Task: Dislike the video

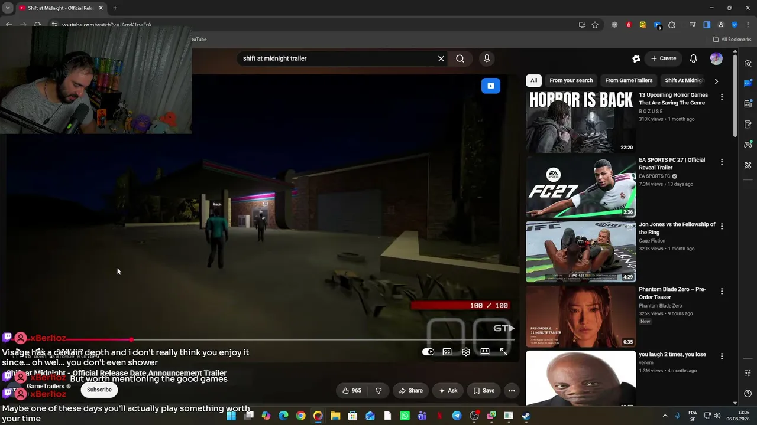Action: tap(378, 390)
